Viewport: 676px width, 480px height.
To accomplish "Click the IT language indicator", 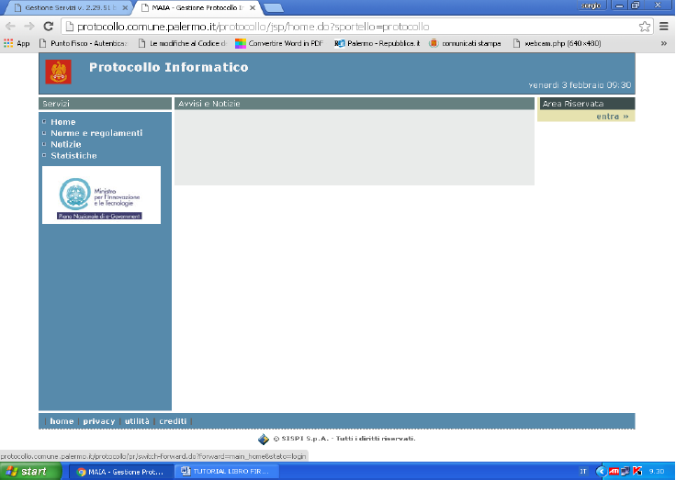I will coord(583,472).
